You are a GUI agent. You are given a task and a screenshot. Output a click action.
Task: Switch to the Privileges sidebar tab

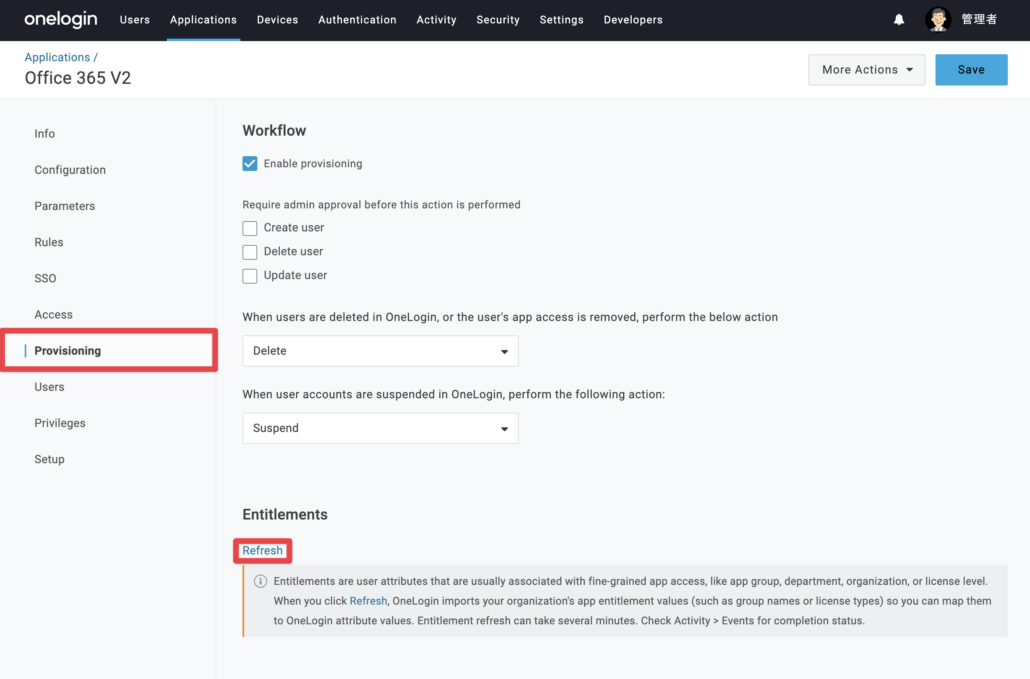(60, 423)
